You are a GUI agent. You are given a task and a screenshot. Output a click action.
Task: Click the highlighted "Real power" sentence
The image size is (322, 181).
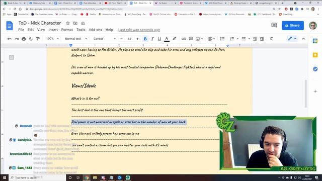[129, 122]
